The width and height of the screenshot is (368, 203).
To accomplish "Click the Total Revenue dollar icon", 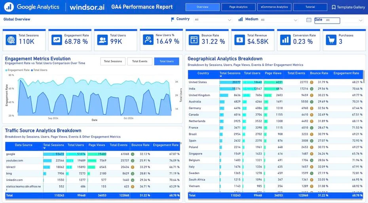I will pyautogui.click(x=240, y=40).
